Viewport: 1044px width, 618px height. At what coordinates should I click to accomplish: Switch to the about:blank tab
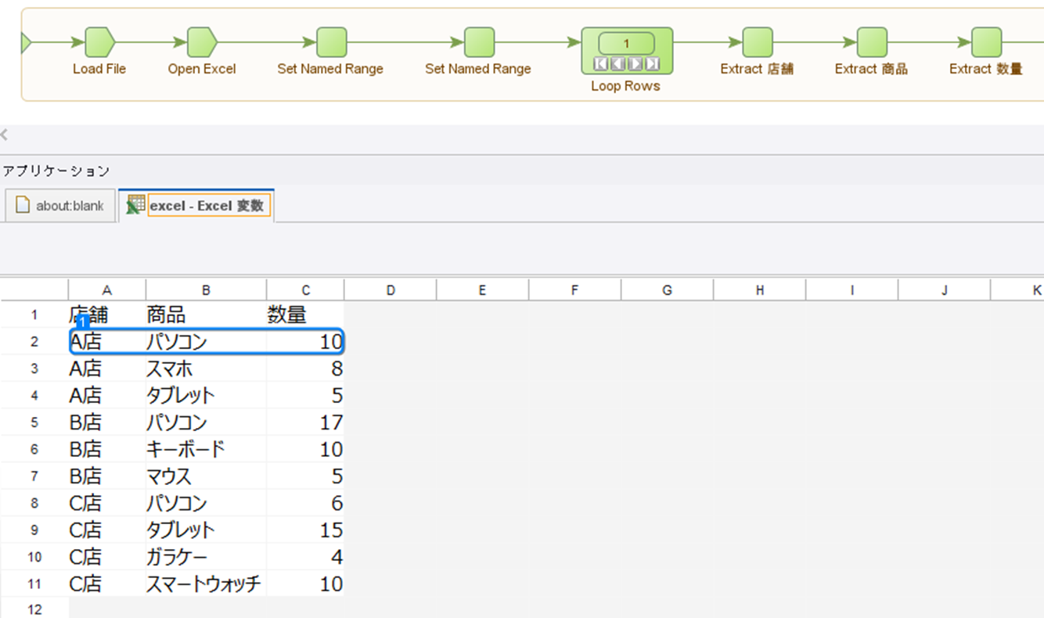point(60,206)
